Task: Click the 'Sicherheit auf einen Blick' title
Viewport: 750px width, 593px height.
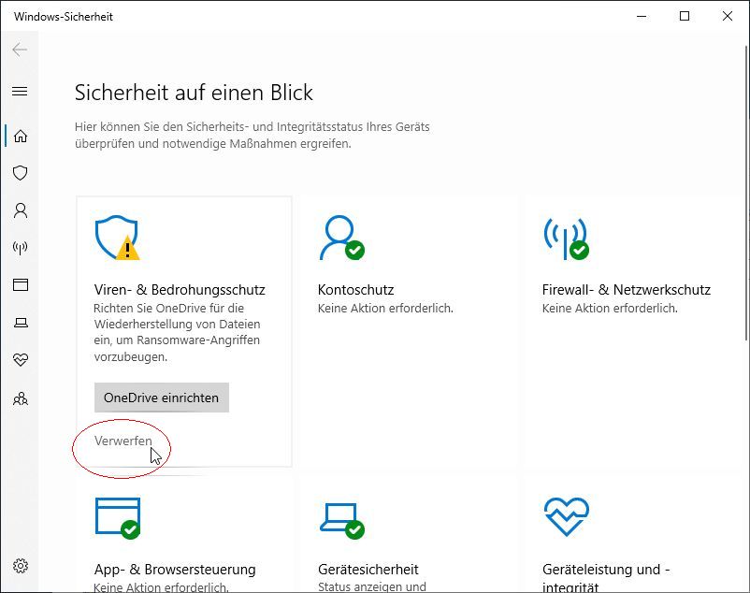Action: tap(194, 93)
